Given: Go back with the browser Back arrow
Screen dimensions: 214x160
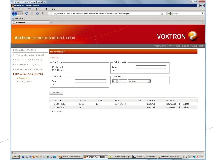Looking at the screenshot, I should point(15,13).
